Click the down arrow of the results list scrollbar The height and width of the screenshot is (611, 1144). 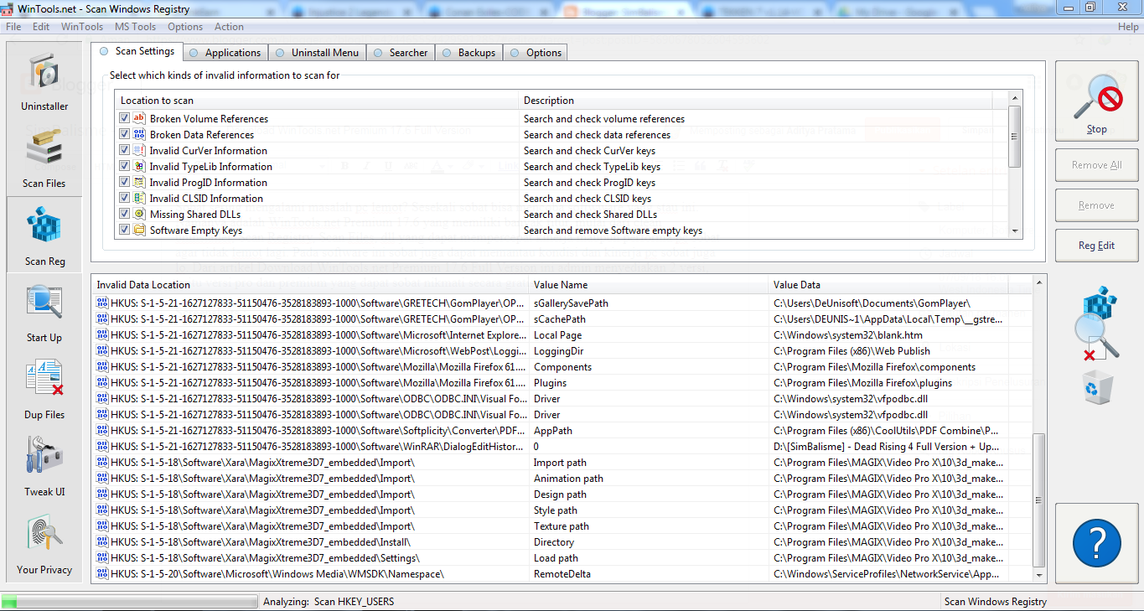tap(1039, 575)
